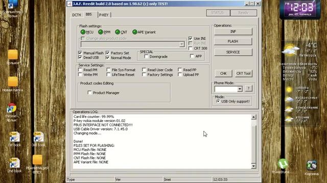Screen dimensions: 327x183
Task: Click Saturday (суббота) forecast icon
Action: coord(289,89)
